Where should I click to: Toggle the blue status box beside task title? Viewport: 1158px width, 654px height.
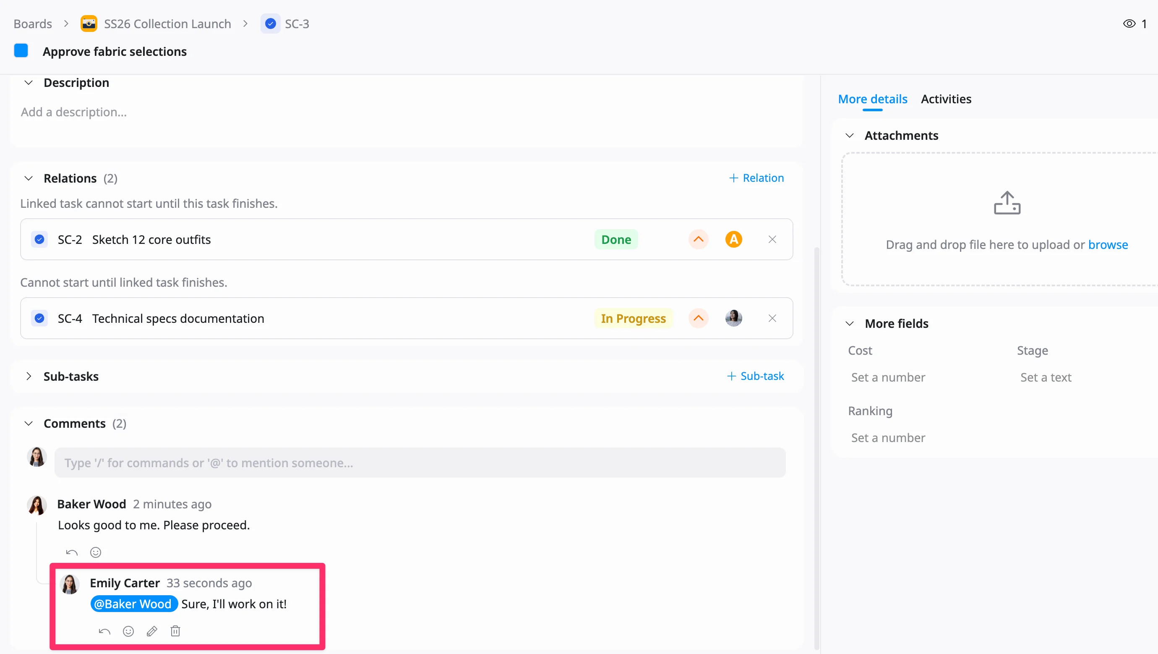tap(21, 51)
